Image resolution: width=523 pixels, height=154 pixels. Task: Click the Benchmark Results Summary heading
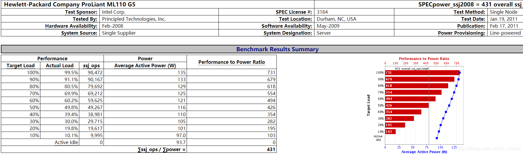click(x=277, y=49)
